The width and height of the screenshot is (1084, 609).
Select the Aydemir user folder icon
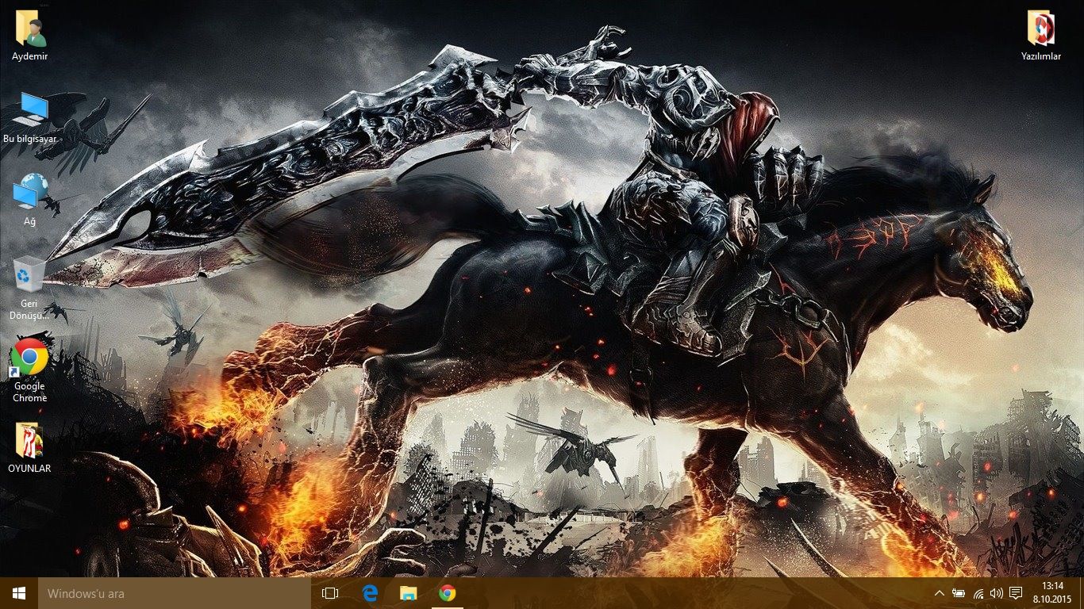pos(30,36)
